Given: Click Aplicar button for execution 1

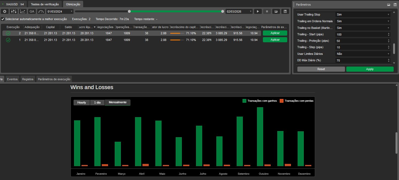Looking at the screenshot, I should [x=275, y=40].
